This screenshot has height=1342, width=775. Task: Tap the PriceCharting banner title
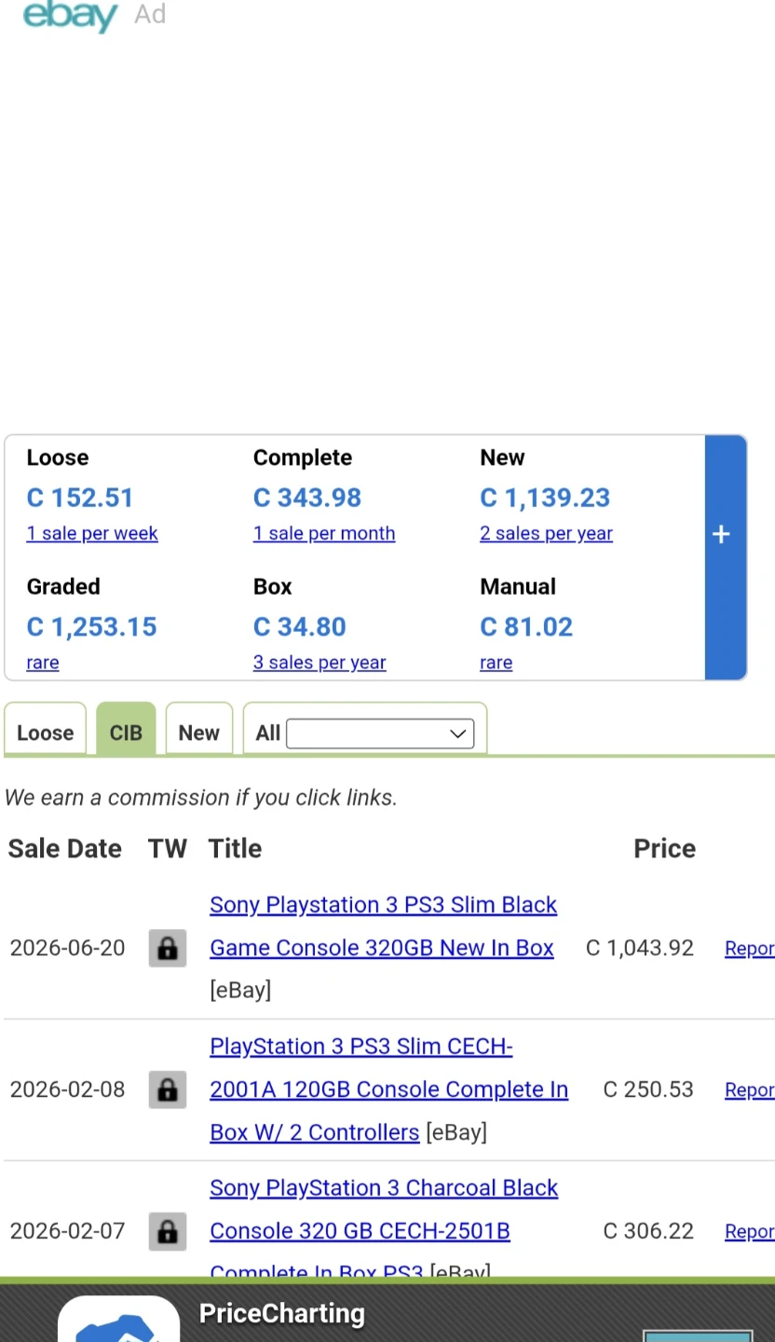[282, 1313]
